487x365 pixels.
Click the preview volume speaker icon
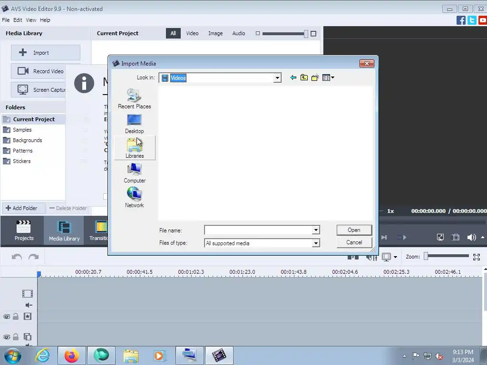(471, 238)
